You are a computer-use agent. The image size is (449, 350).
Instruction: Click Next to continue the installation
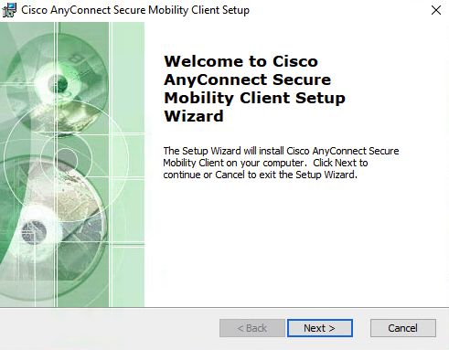(320, 328)
